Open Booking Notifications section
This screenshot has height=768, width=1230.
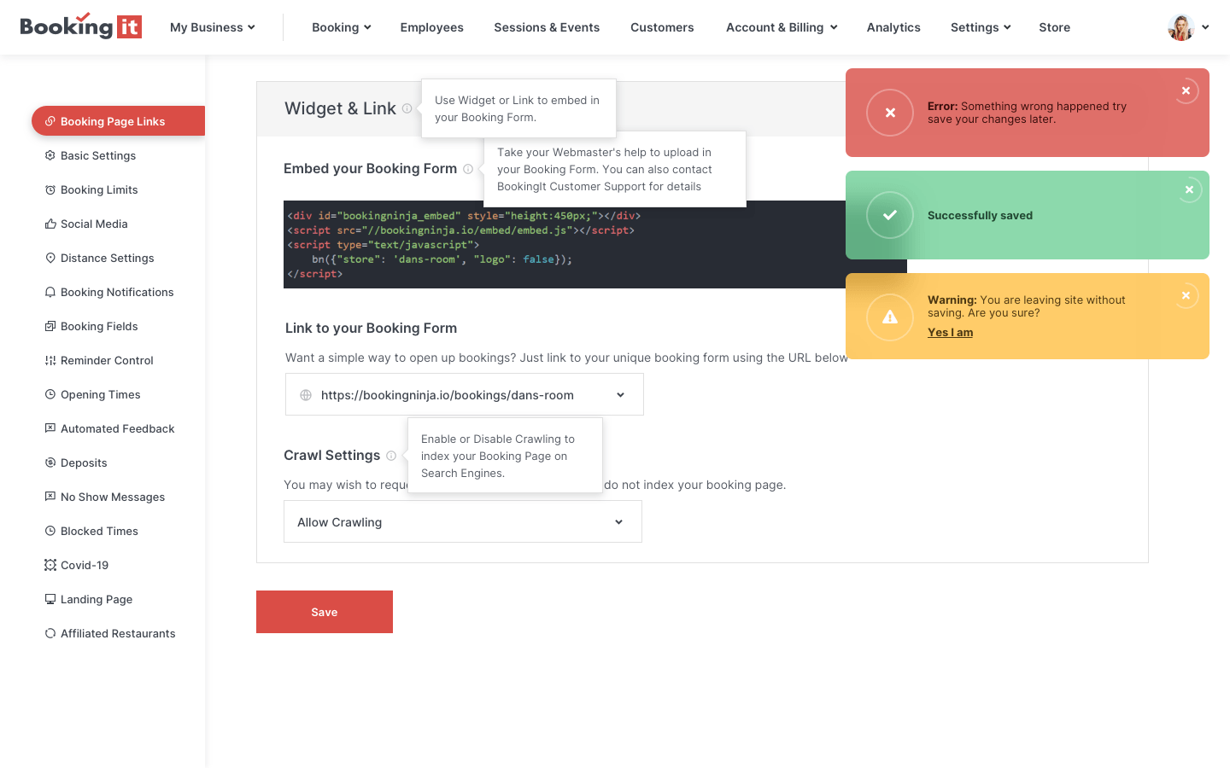coord(117,292)
